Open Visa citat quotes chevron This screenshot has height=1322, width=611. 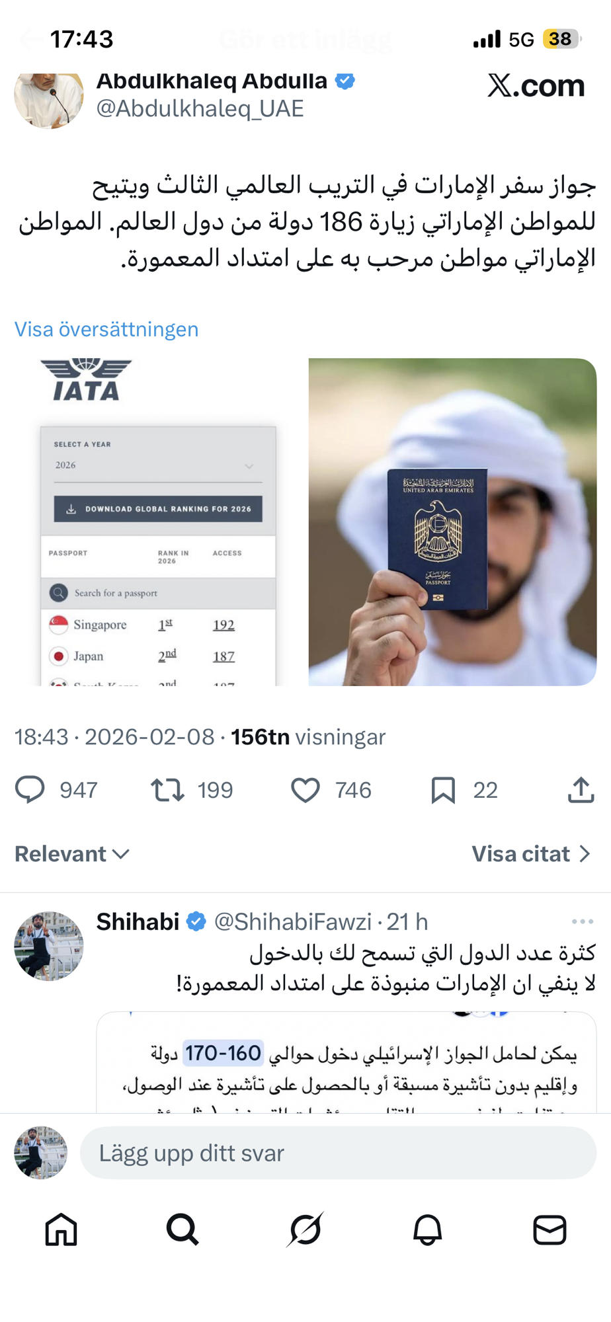(x=531, y=854)
